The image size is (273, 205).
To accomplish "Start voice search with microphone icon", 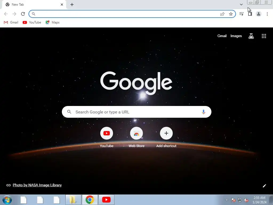I will [203, 112].
